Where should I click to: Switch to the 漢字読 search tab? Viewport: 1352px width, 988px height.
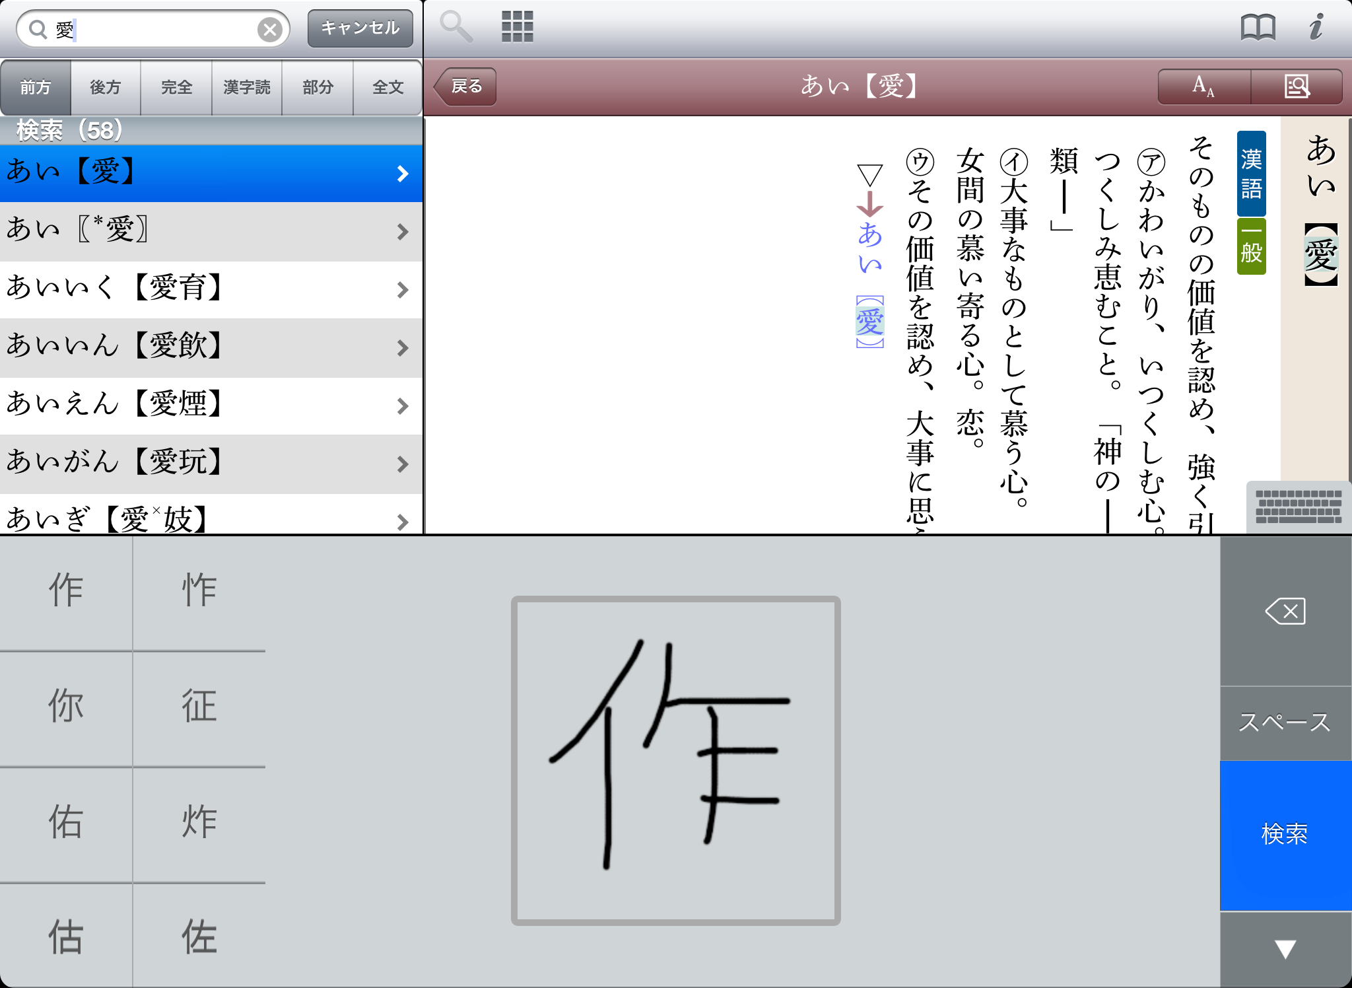247,87
